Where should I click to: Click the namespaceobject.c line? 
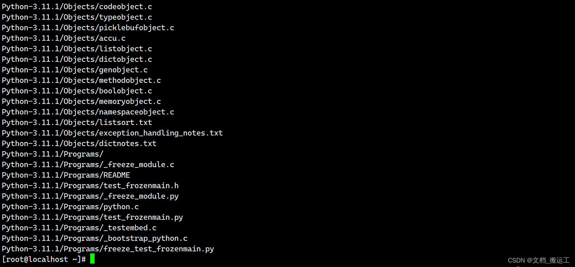coord(88,112)
